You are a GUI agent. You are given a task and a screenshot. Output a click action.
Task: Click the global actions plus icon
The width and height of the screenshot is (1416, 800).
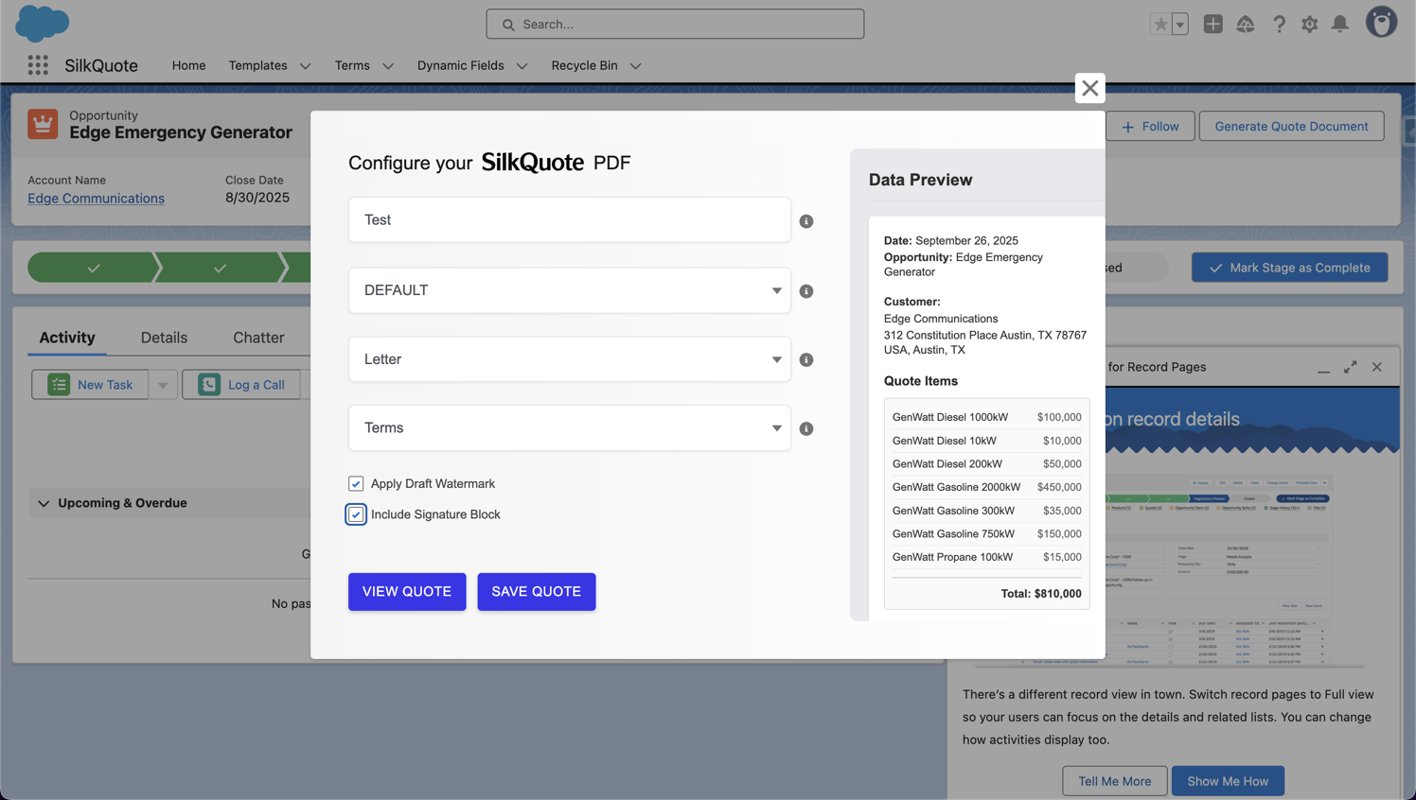(x=1212, y=24)
